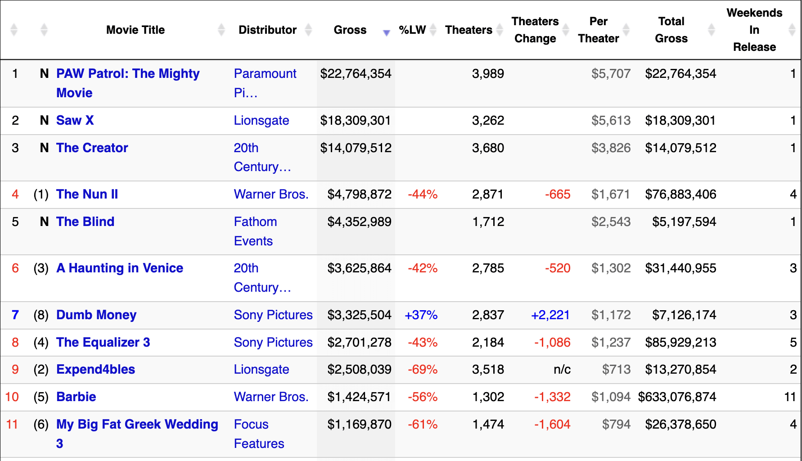The width and height of the screenshot is (802, 461).
Task: Open Lionsgate link for Expend4bles
Action: point(261,369)
